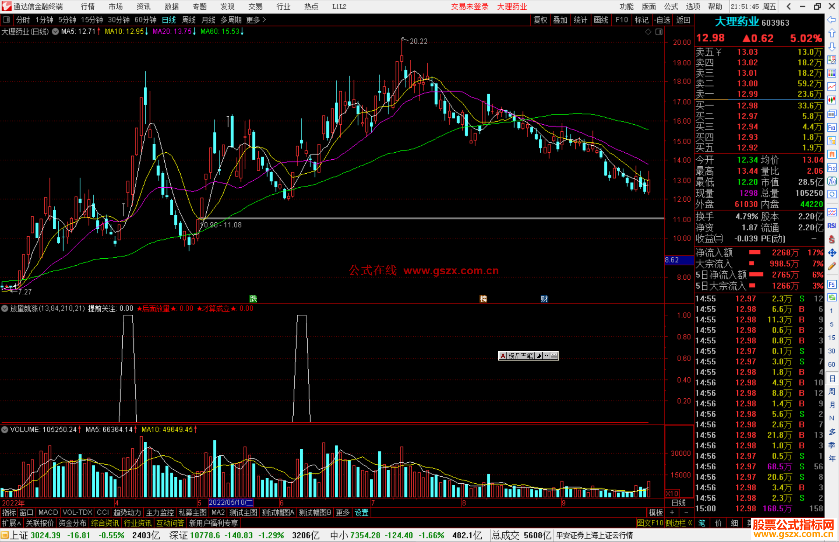
Task: Open the colored quote grid sidebar icon
Action: 832,73
